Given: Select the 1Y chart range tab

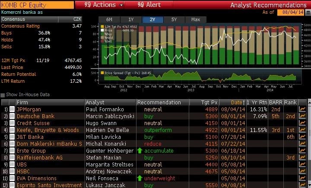Looking at the screenshot, I should pos(131,19).
